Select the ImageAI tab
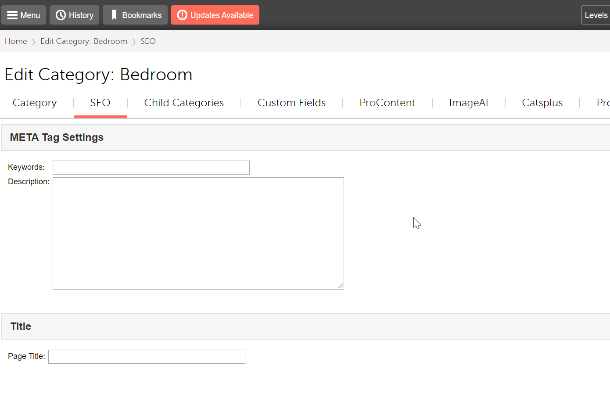 click(x=468, y=103)
